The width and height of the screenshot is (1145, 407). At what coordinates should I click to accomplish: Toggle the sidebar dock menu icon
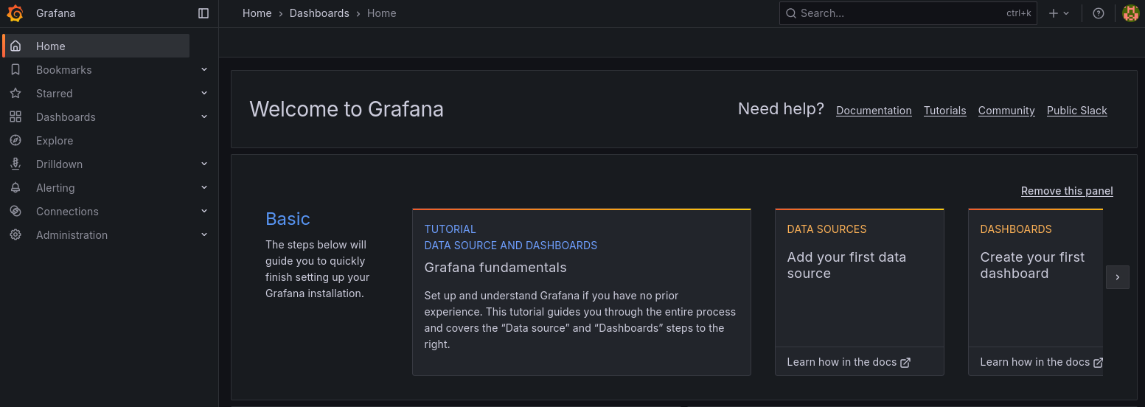point(203,13)
